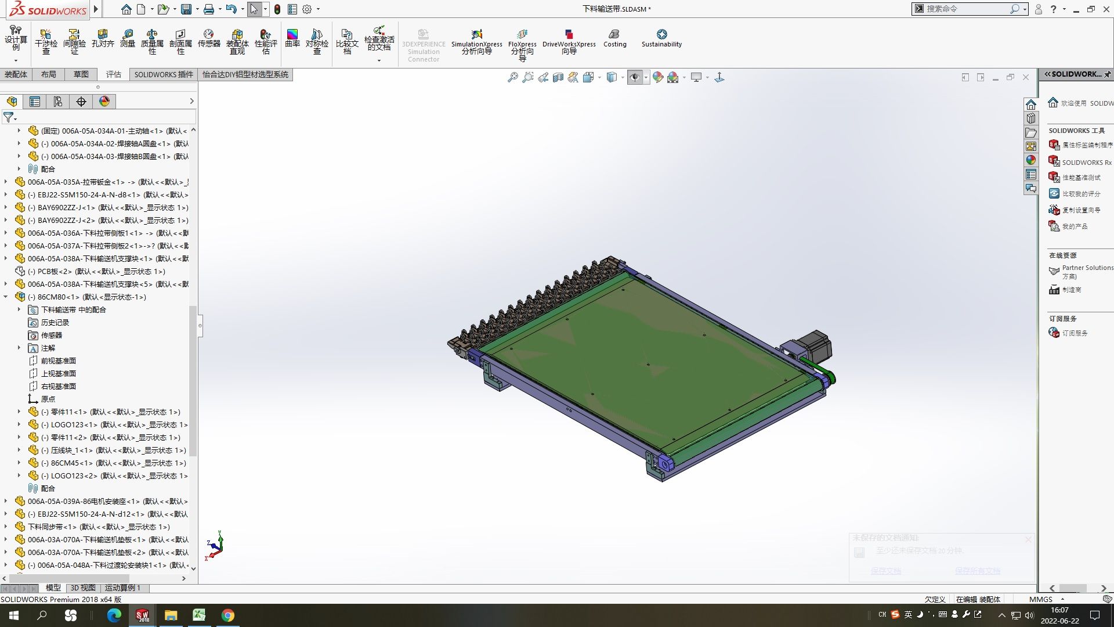Run the Hole Alignment (孔对齐) check
1114x627 pixels.
(103, 38)
